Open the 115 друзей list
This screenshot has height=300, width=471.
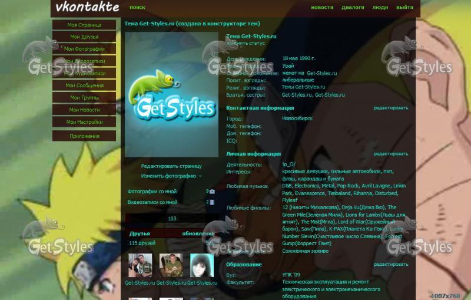142,243
